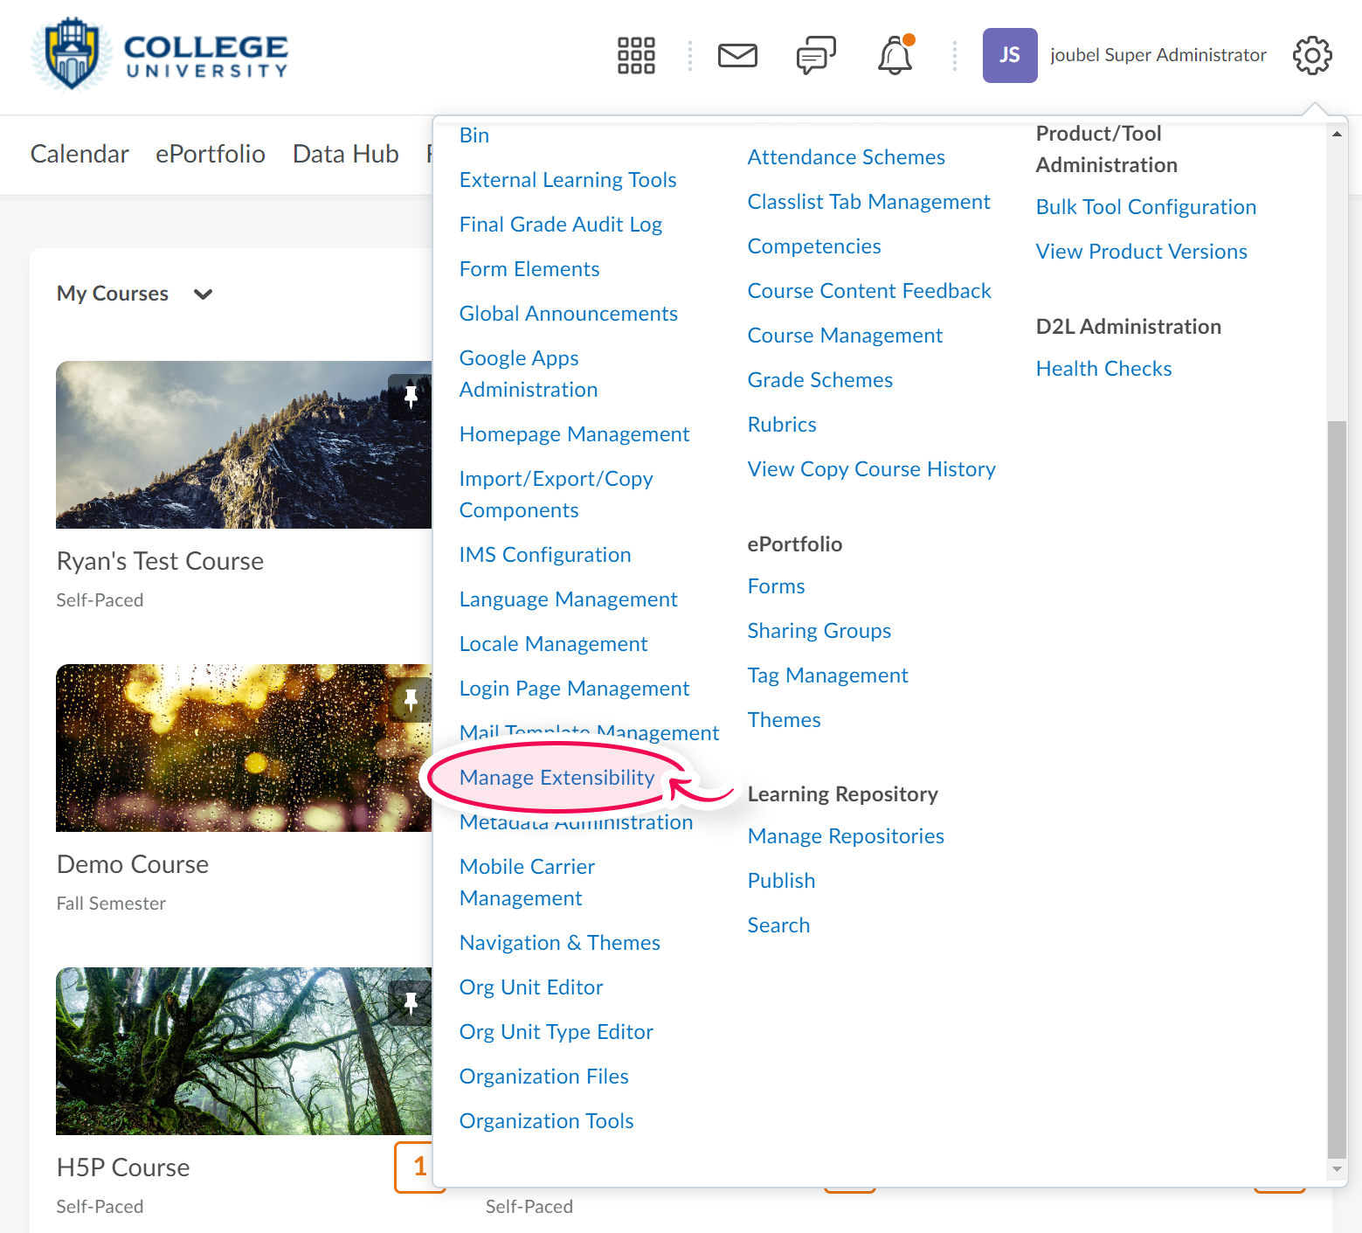
Task: Go to the ePortfolio navbar item
Action: coord(211,154)
